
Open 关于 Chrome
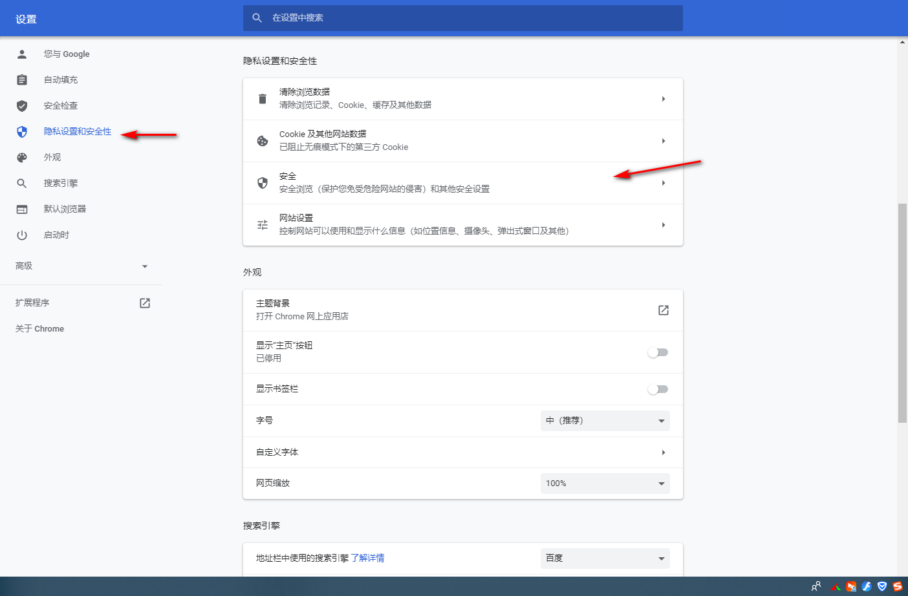(39, 328)
